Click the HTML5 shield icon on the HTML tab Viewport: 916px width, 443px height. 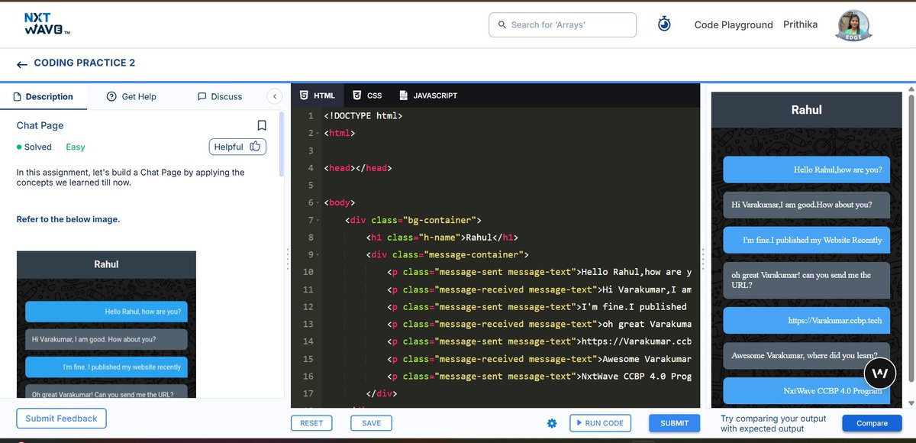click(x=304, y=95)
